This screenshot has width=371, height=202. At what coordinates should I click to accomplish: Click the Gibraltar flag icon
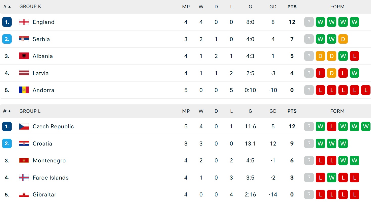coord(24,194)
